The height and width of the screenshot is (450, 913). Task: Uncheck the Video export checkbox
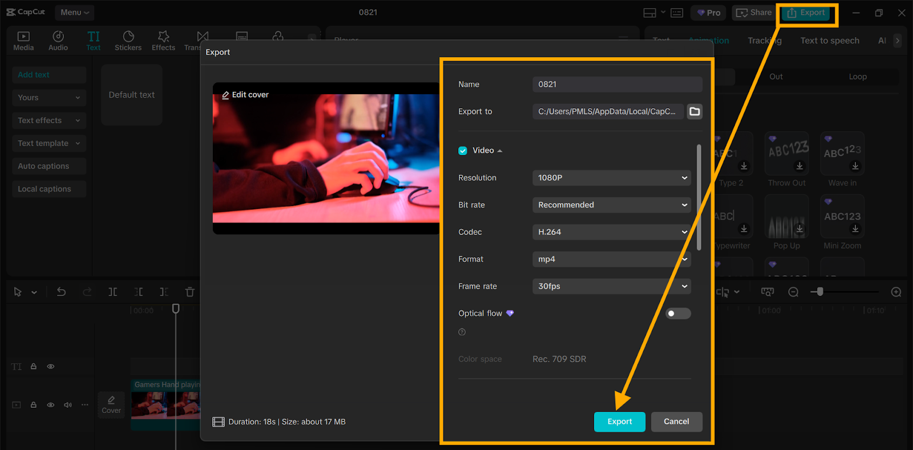point(463,151)
